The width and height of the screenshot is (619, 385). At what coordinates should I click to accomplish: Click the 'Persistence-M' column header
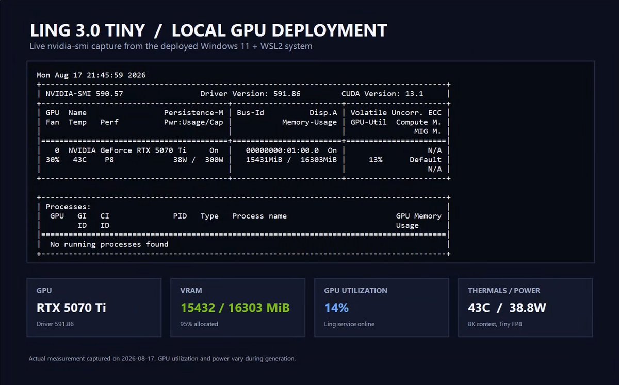193,113
